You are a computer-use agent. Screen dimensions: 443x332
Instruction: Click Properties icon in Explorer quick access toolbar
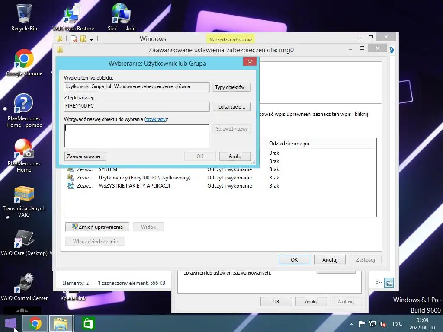74,38
